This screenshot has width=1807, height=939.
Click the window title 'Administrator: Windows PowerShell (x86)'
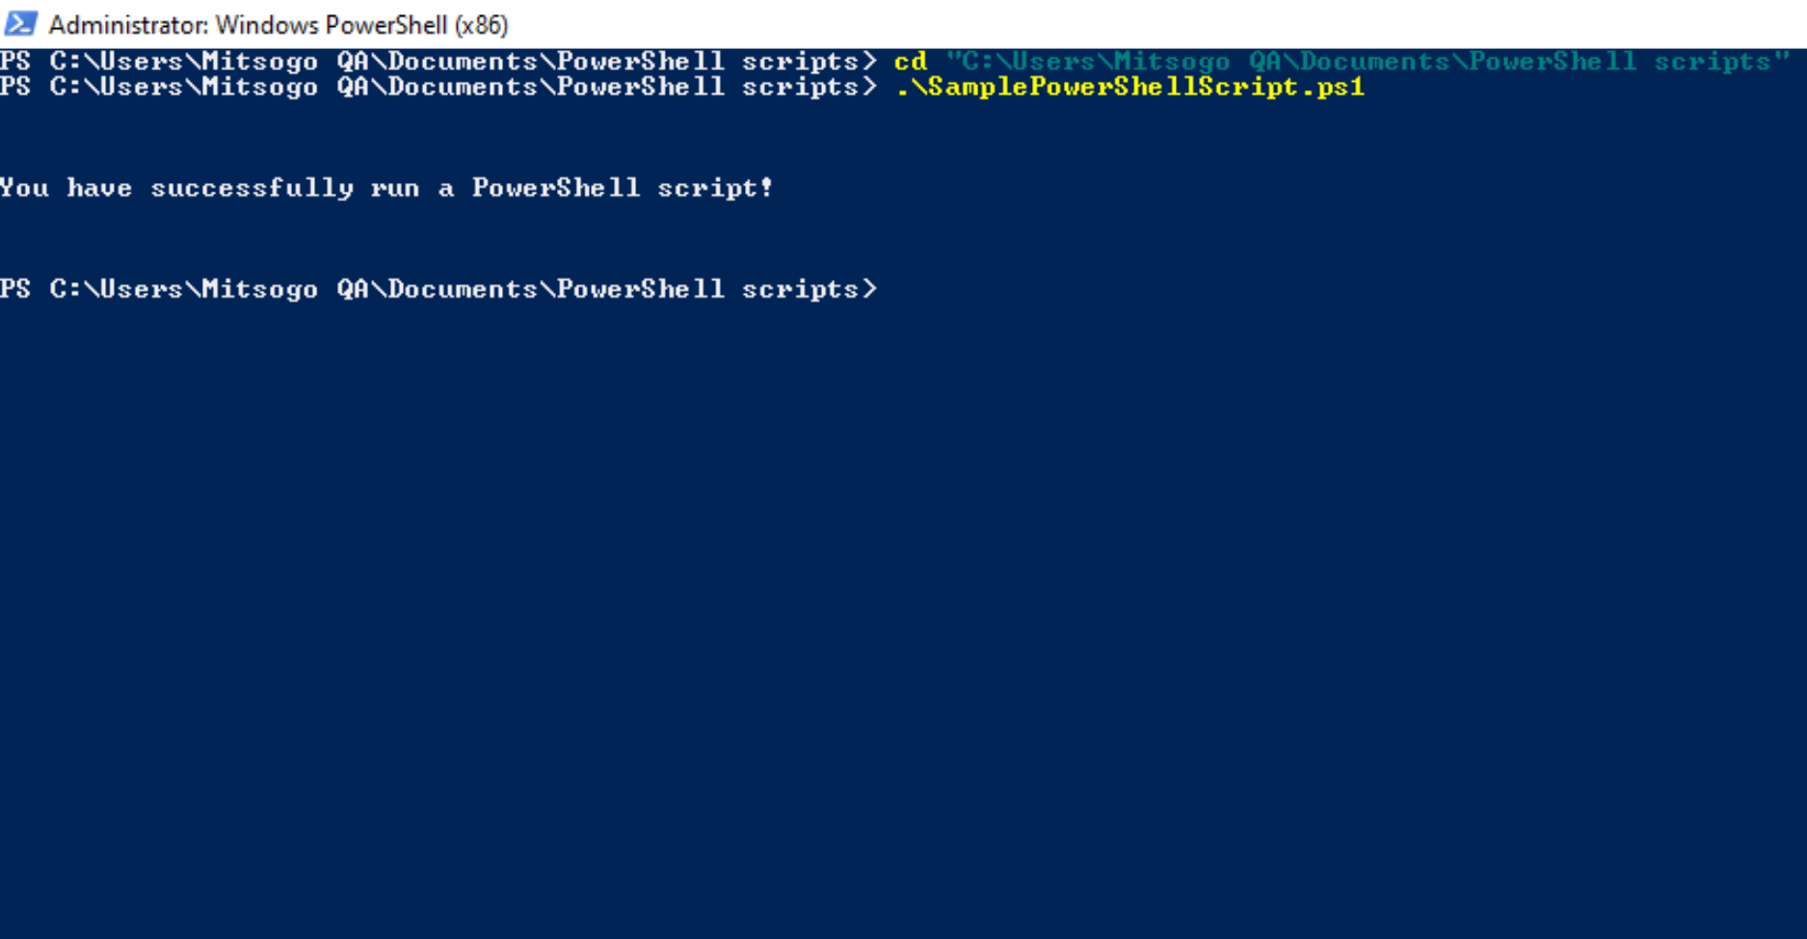pos(279,24)
